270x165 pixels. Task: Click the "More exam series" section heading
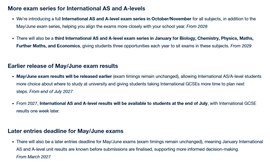tap(76, 8)
